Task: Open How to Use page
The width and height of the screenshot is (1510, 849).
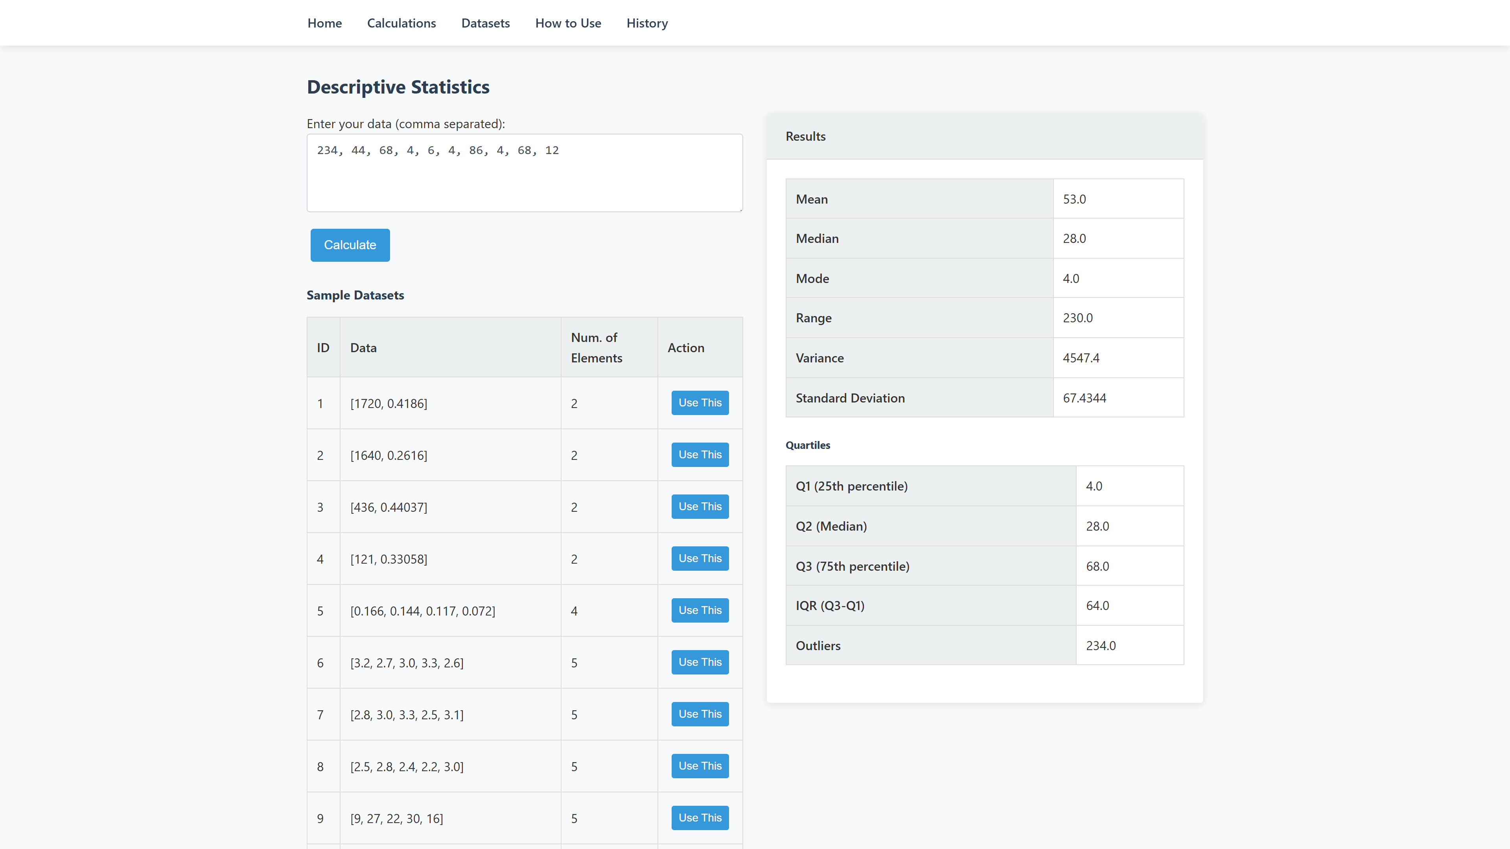Action: [x=567, y=23]
